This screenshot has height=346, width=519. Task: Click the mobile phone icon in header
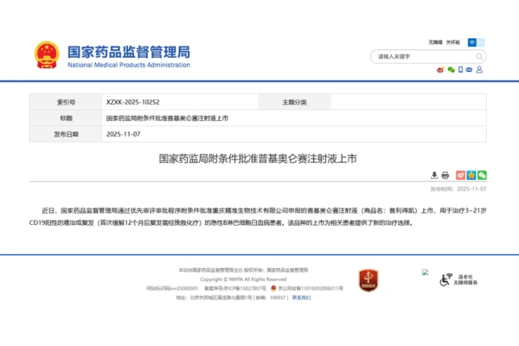tap(459, 69)
